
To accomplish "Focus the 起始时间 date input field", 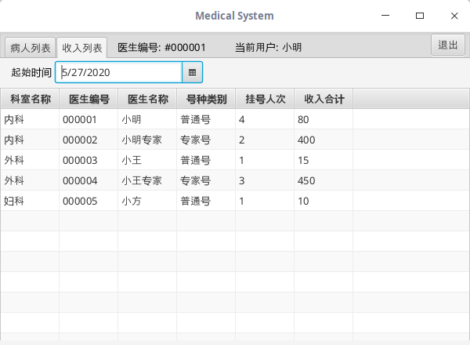I will tap(119, 72).
